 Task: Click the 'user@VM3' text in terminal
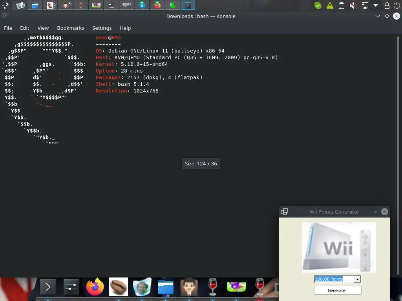coord(108,38)
